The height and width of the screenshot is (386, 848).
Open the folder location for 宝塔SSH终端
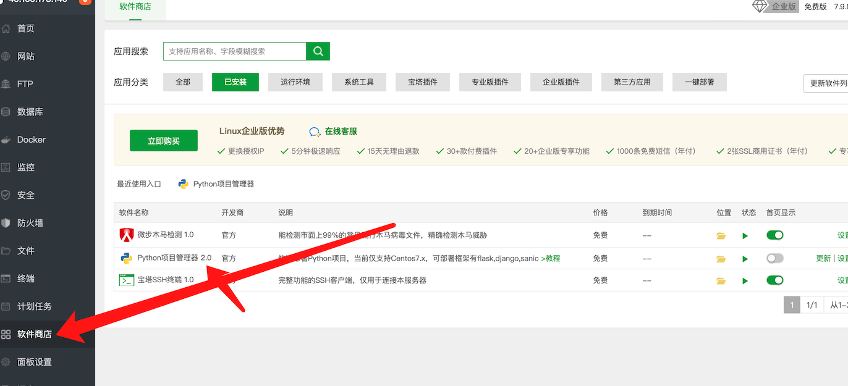pyautogui.click(x=721, y=280)
